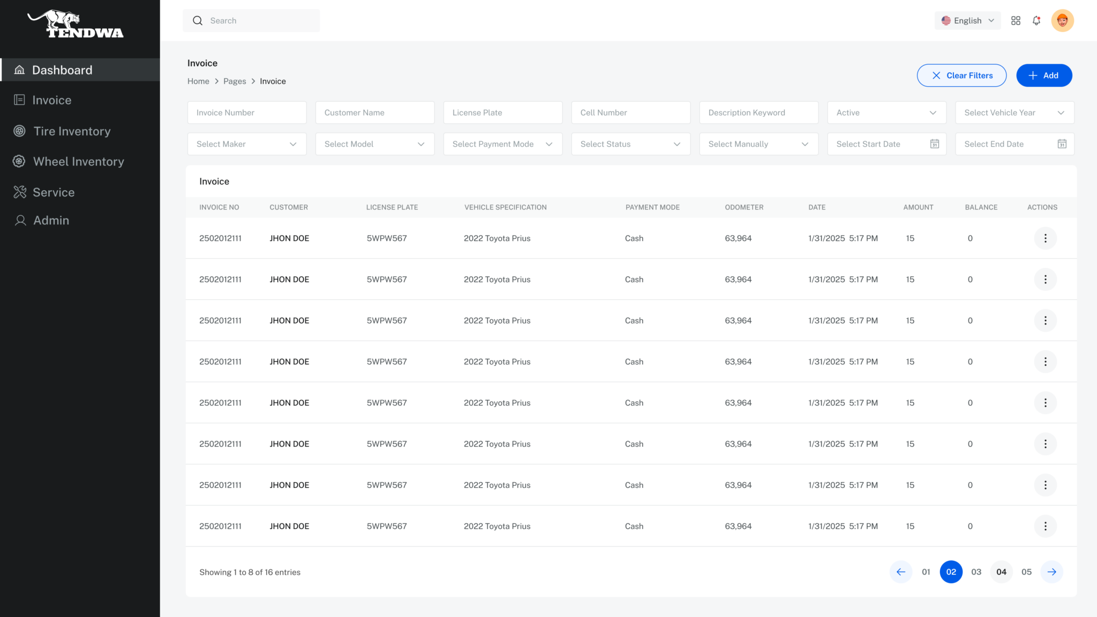The height and width of the screenshot is (617, 1097).
Task: Open the apps grid icon near notifications
Action: click(x=1016, y=20)
